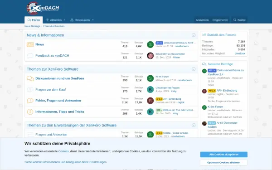Click the Diskussionen rund um XenForo chat icon
Image resolution: width=272 pixels, height=170 pixels.
(x=30, y=78)
